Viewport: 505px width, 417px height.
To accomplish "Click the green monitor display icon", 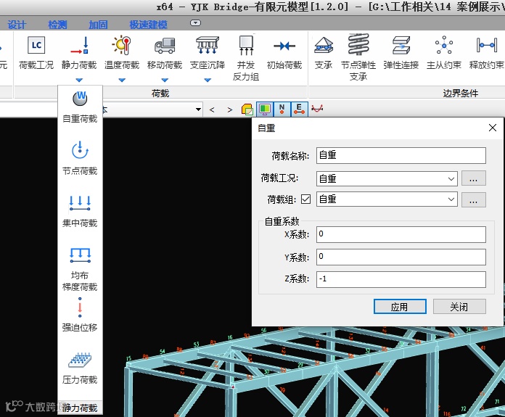I will click(265, 110).
